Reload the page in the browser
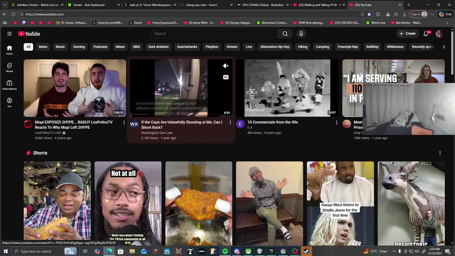This screenshot has height=256, width=455. 13,14
